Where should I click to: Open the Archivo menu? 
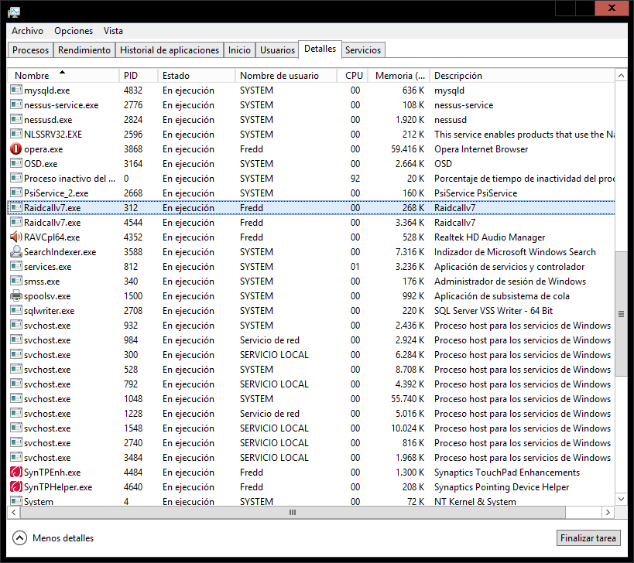click(x=27, y=31)
